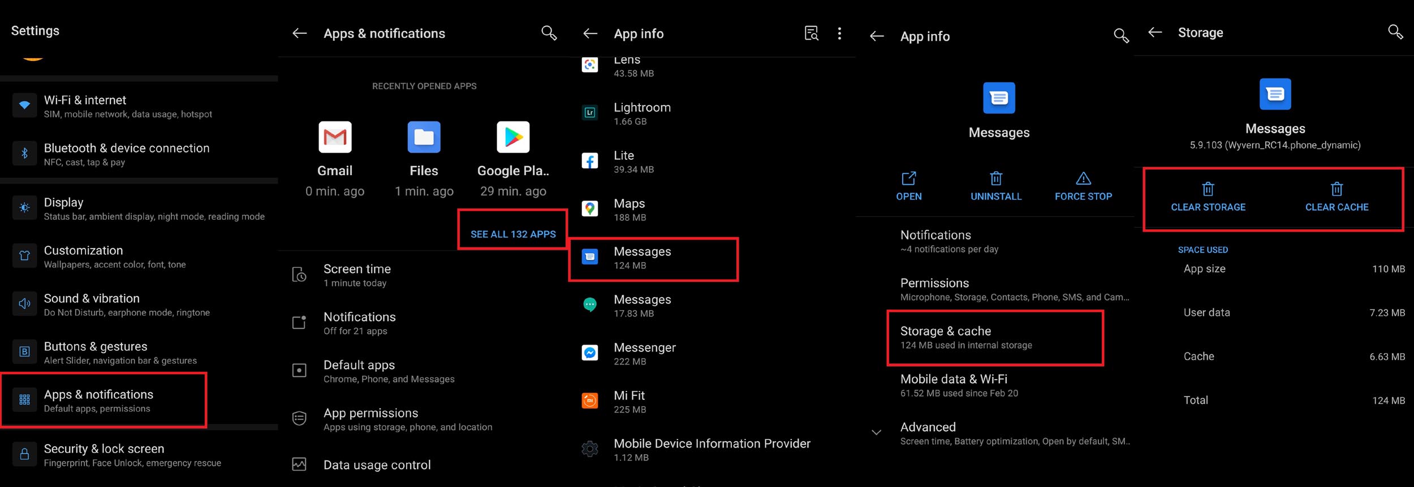Tap the Customization shirt icon

pos(24,256)
